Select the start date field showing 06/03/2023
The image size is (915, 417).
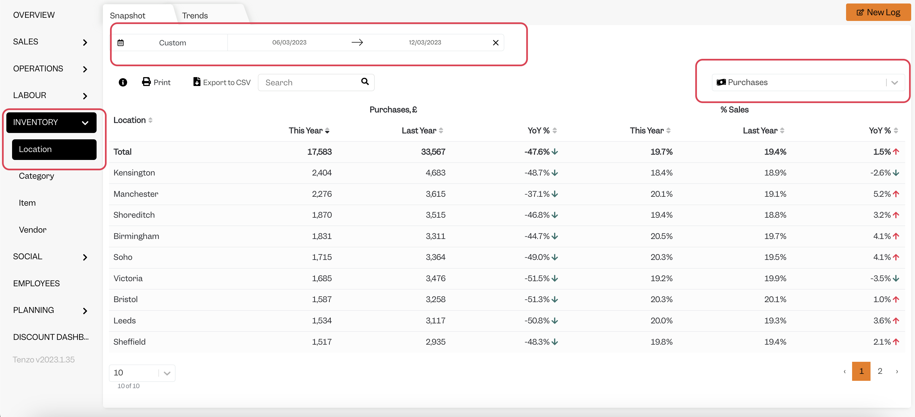point(289,42)
